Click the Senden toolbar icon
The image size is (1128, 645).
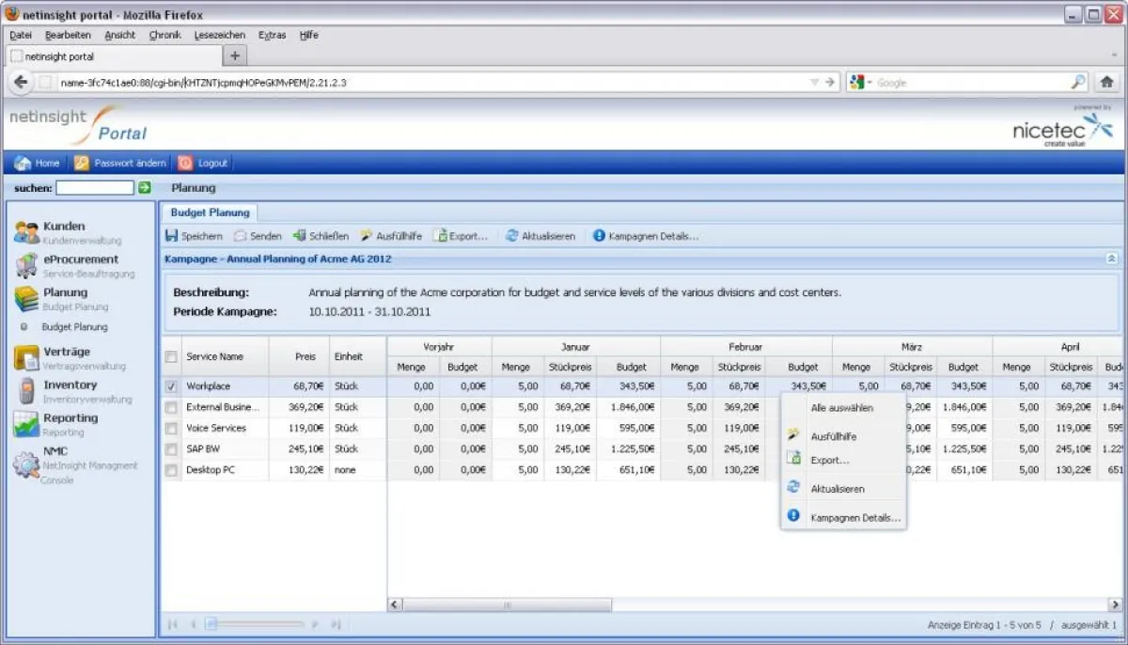click(241, 236)
